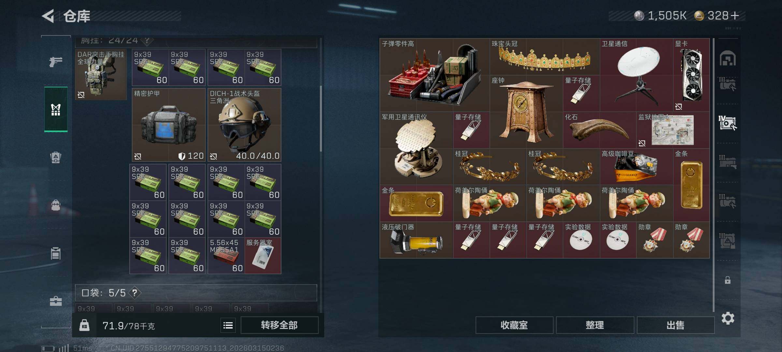The image size is (782, 352).
Task: Select the level IV storage box tab
Action: (728, 123)
